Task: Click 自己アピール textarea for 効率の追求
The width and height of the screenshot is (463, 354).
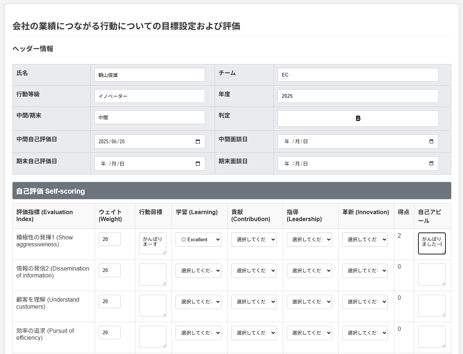Action: pos(432,337)
